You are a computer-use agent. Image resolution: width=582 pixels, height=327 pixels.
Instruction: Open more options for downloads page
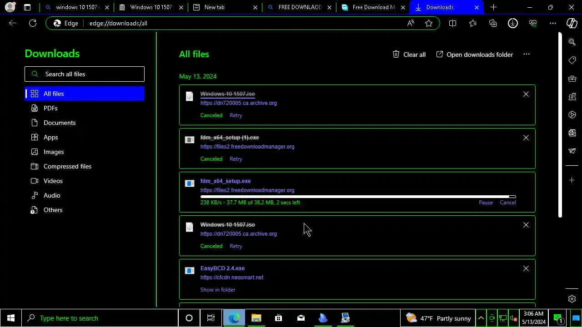[527, 54]
